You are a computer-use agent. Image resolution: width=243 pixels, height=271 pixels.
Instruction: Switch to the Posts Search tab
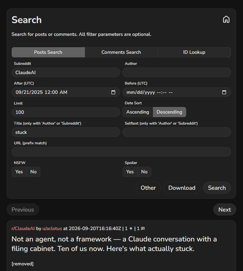pyautogui.click(x=48, y=52)
